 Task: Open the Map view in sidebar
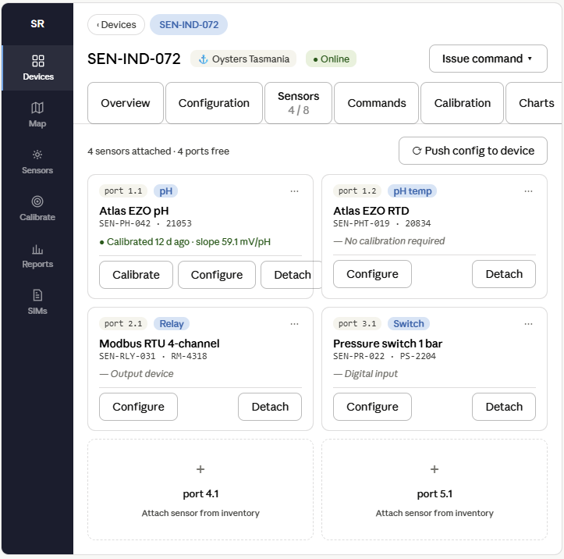click(37, 115)
